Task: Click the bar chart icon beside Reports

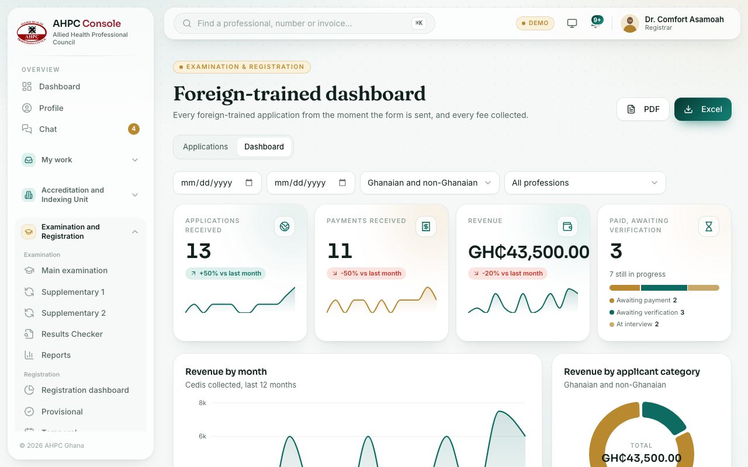Action: point(29,355)
